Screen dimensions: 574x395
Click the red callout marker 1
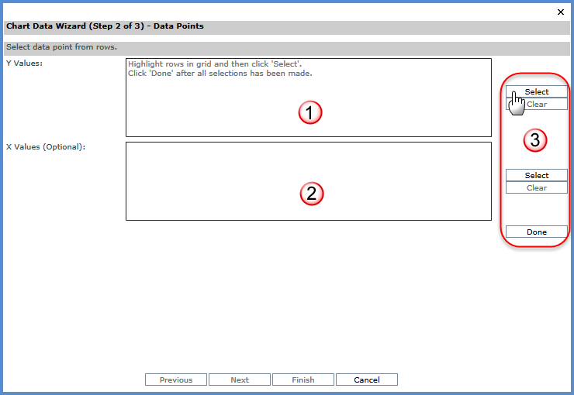coord(310,113)
